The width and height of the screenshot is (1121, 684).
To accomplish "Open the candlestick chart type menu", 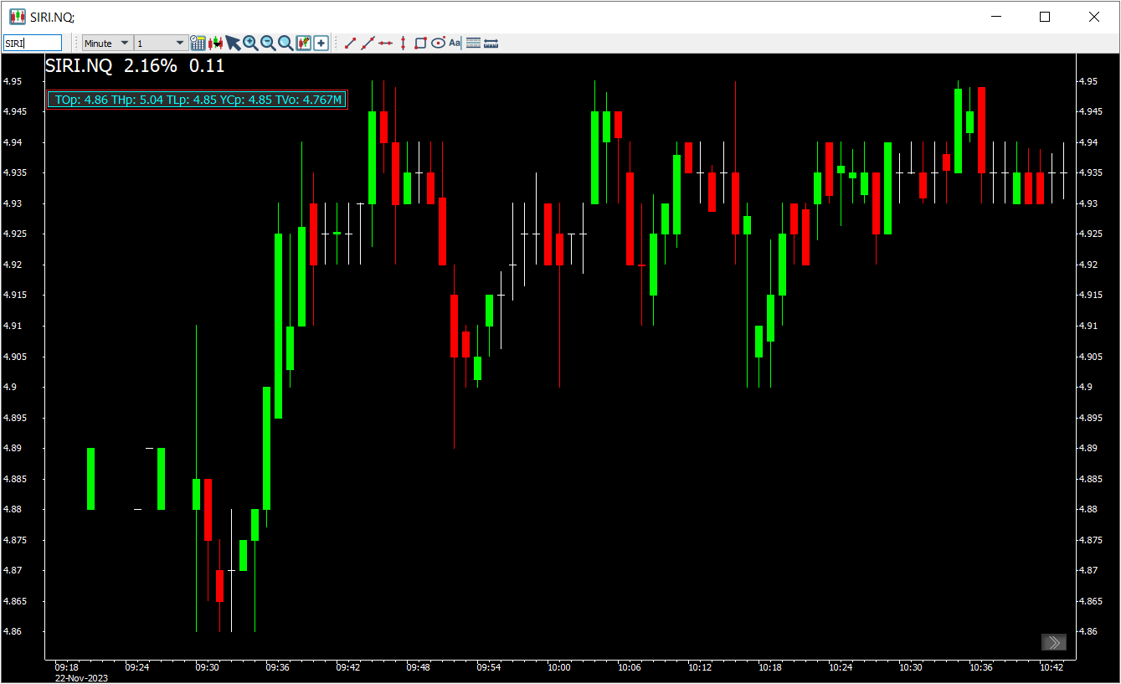I will [216, 43].
